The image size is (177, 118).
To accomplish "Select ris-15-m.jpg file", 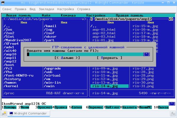I will click(x=145, y=26).
